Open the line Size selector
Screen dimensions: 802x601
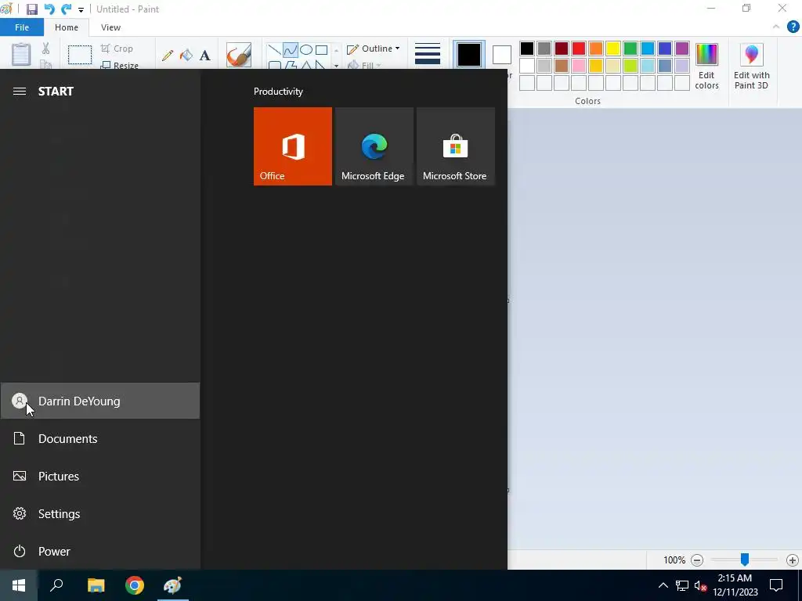coord(428,54)
